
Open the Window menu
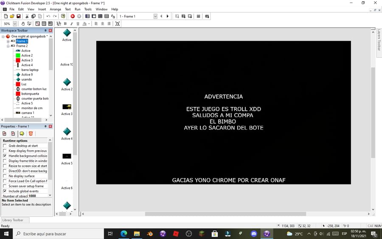(x=101, y=9)
